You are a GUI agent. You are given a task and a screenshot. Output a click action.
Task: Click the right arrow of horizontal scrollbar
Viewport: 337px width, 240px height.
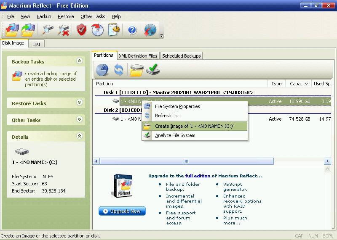point(327,161)
